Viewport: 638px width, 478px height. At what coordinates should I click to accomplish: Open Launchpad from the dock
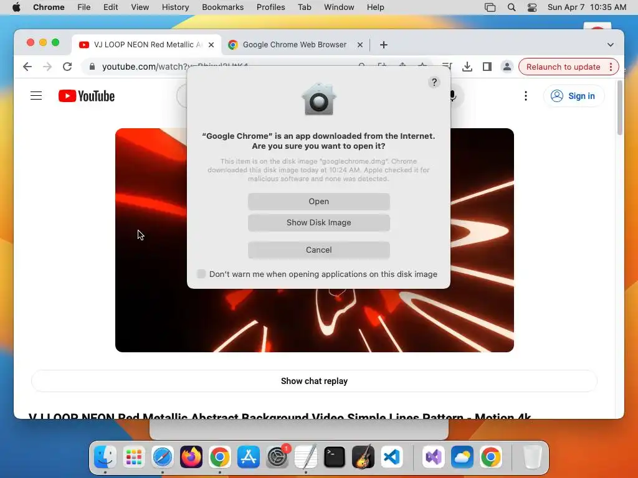pos(134,457)
